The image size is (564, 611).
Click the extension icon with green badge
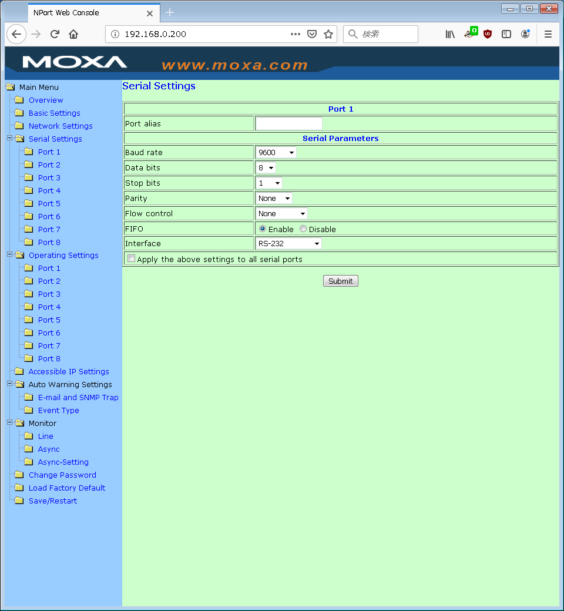point(471,33)
